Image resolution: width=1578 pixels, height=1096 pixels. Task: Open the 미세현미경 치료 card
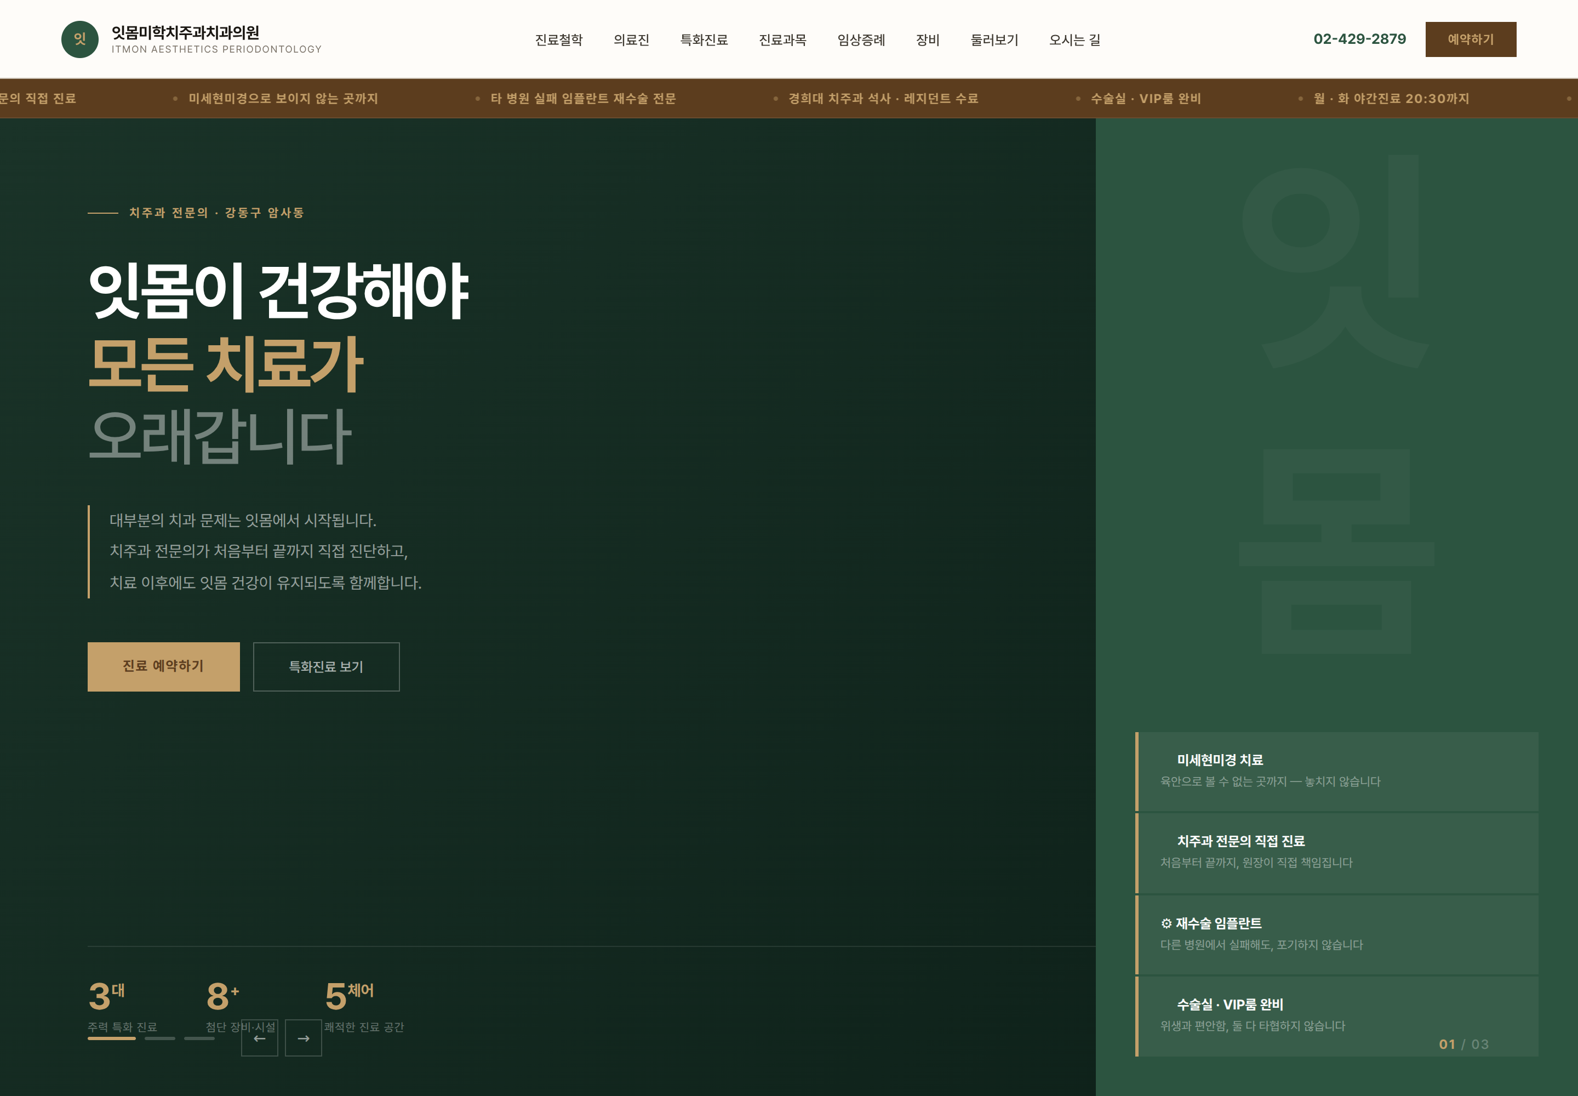[x=1337, y=771]
